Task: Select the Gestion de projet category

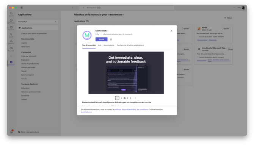Action: (28, 67)
